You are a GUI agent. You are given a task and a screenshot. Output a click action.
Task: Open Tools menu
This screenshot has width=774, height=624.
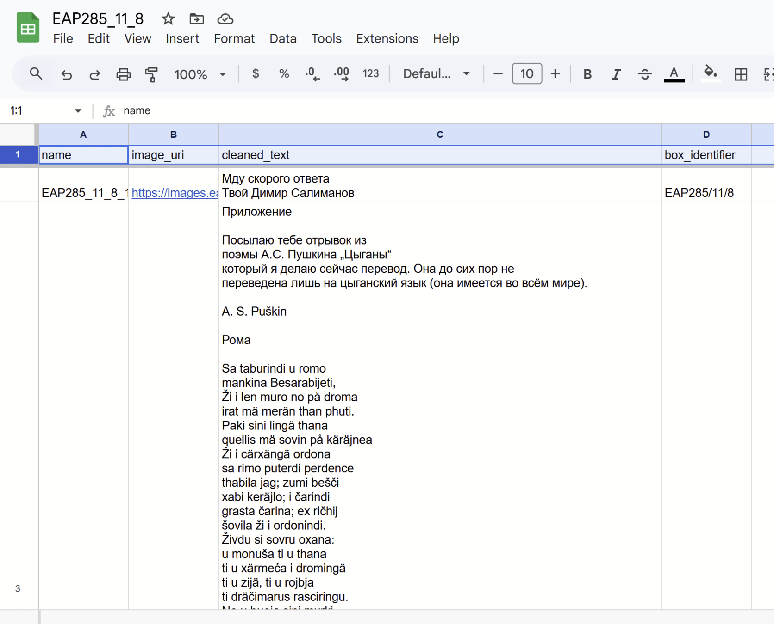tap(326, 38)
